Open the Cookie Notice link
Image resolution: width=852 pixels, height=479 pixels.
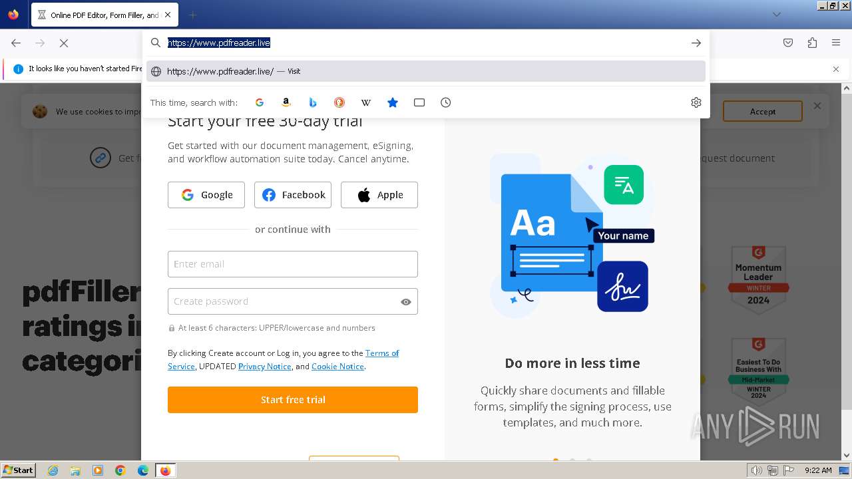(337, 367)
